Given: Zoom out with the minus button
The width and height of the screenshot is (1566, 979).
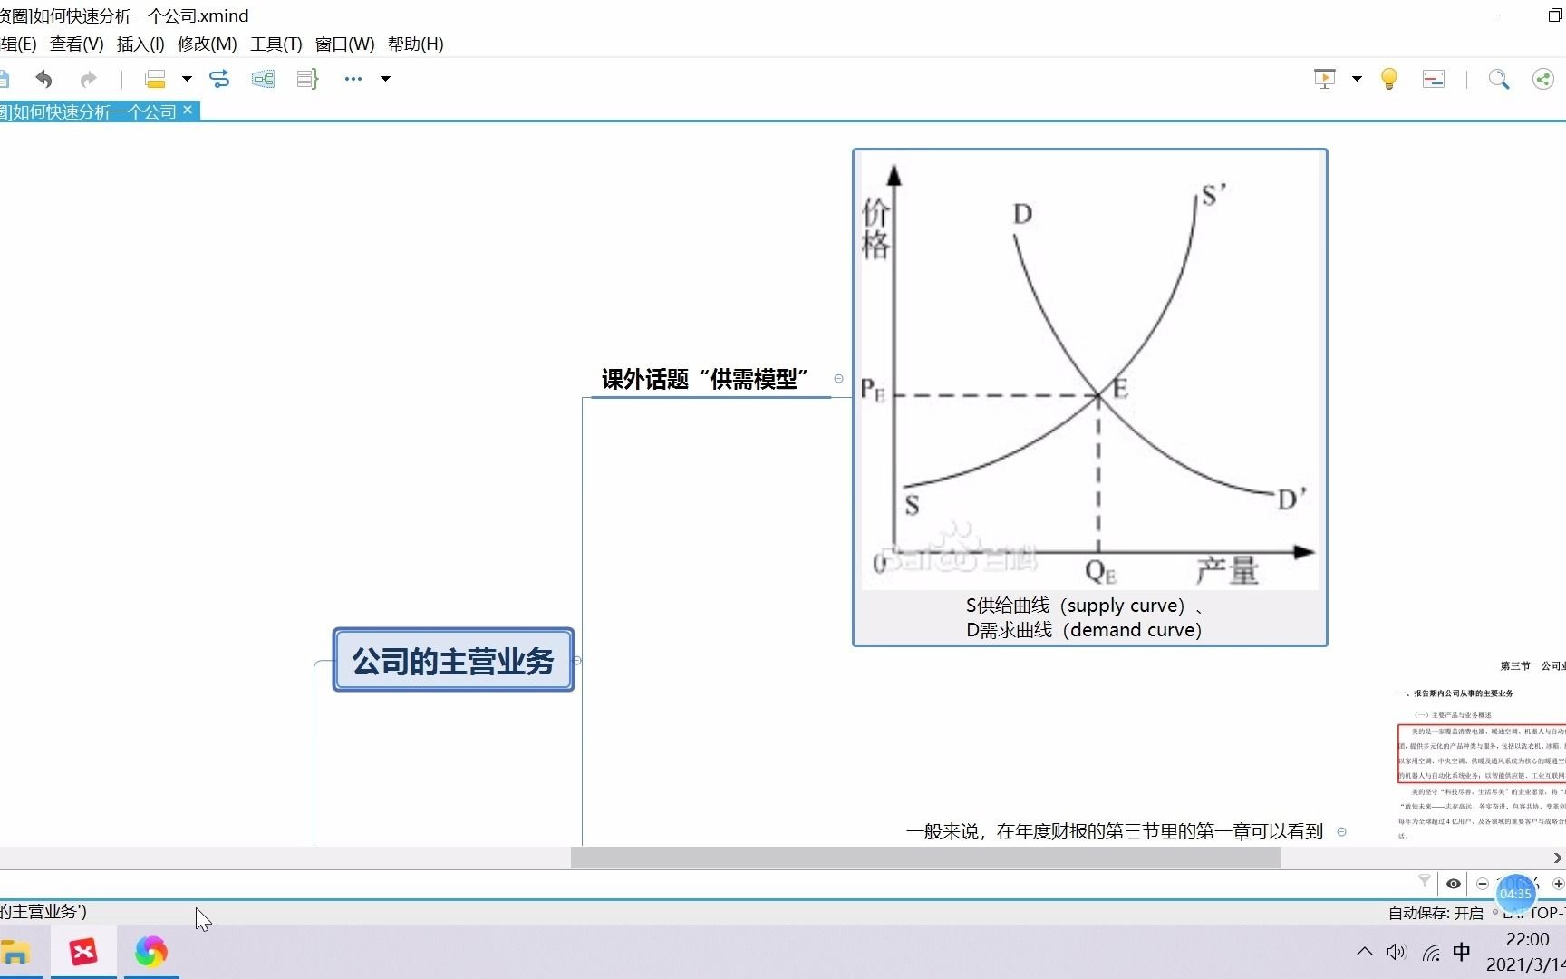Looking at the screenshot, I should click(x=1483, y=883).
